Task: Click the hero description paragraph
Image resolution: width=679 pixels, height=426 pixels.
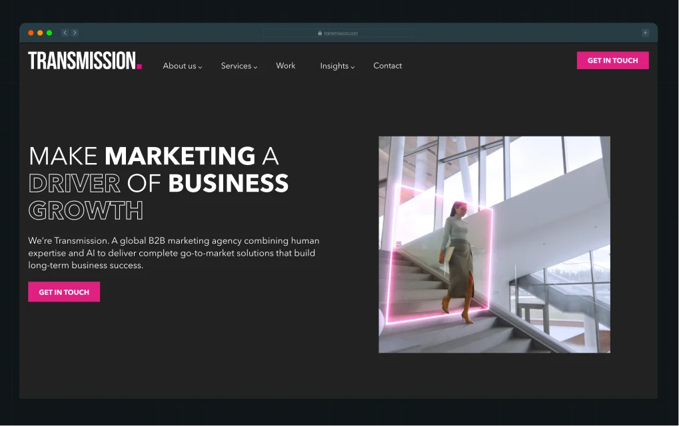Action: click(x=174, y=253)
